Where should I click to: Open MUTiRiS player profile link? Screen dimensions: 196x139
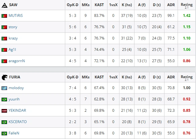16,16
